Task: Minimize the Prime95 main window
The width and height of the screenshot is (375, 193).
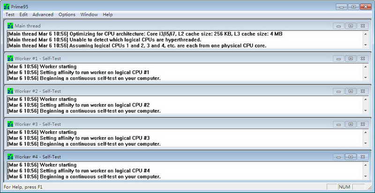Action: click(x=342, y=7)
